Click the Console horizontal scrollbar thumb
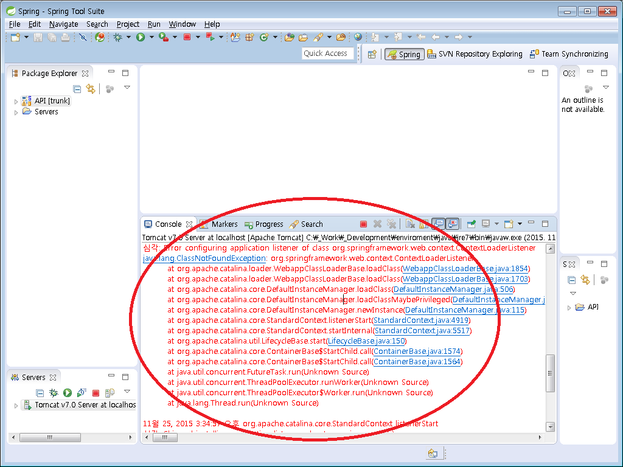 point(165,438)
